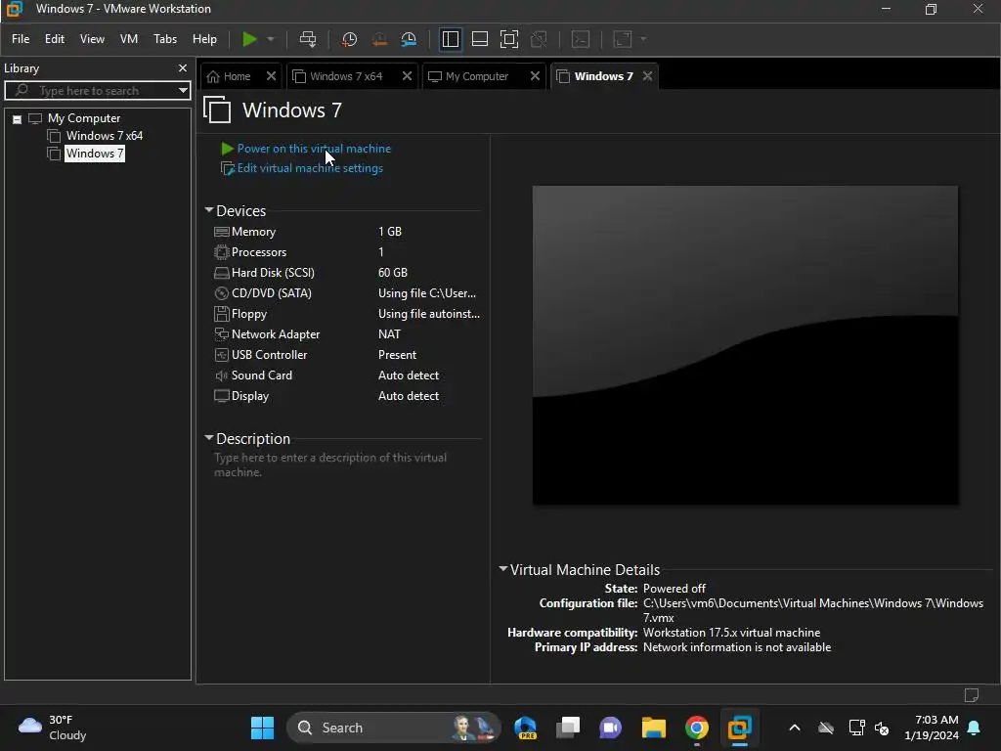The height and width of the screenshot is (751, 1001).
Task: Click the VM screen preview thumbnail
Action: pyautogui.click(x=745, y=345)
